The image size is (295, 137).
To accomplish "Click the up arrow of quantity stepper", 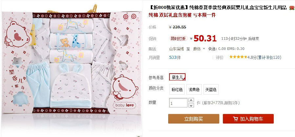I will tap(191, 100).
